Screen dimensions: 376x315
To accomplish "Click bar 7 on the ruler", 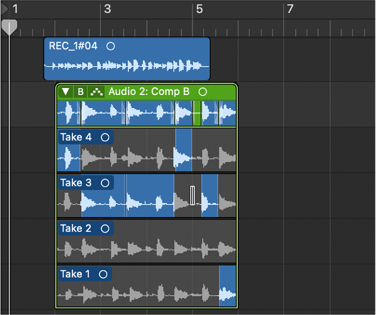I will pos(290,9).
